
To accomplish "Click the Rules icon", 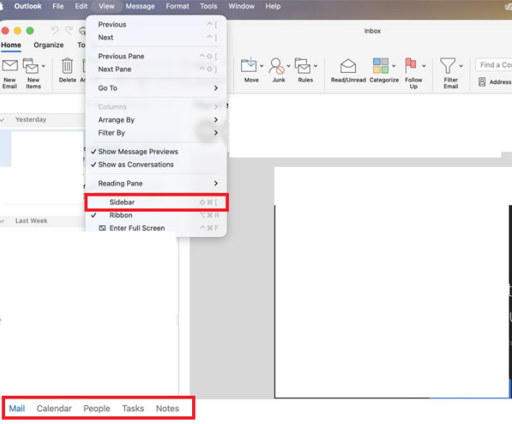I will pyautogui.click(x=303, y=66).
